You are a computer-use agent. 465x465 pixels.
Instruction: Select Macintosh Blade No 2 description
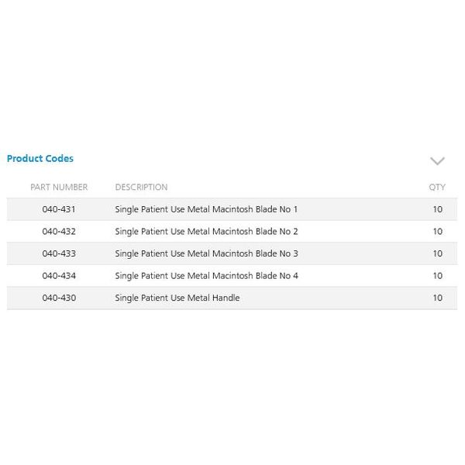[x=206, y=232]
